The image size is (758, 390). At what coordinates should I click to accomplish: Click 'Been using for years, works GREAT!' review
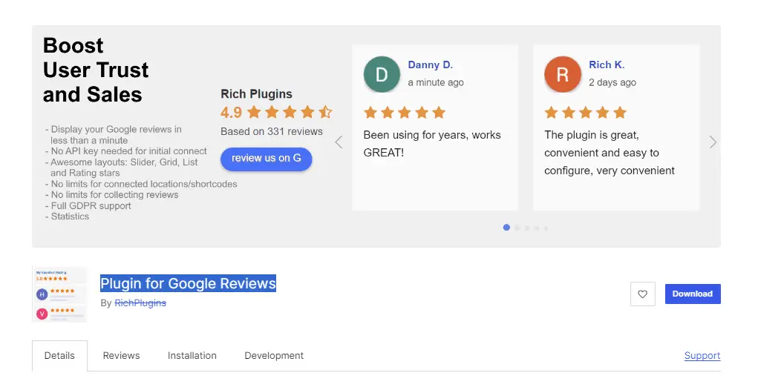pos(432,144)
